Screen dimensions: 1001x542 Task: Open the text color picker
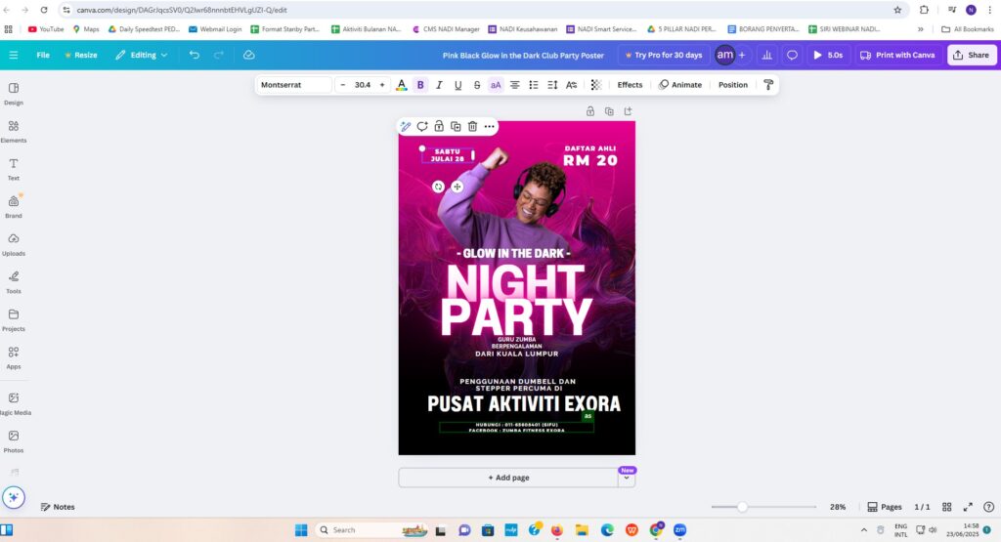[x=401, y=85]
